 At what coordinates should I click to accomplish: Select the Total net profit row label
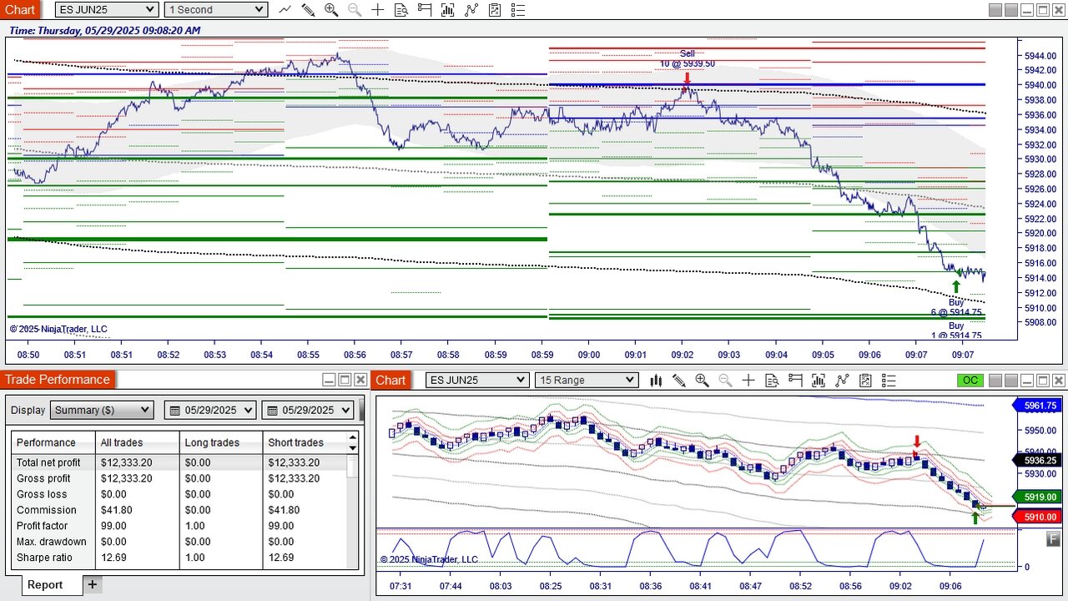(48, 462)
